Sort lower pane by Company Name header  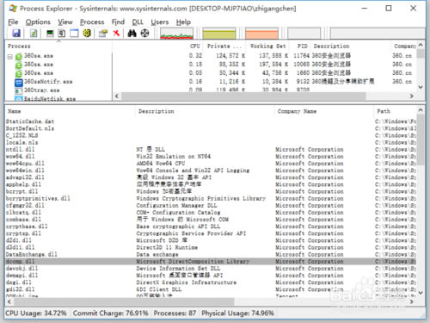click(297, 111)
